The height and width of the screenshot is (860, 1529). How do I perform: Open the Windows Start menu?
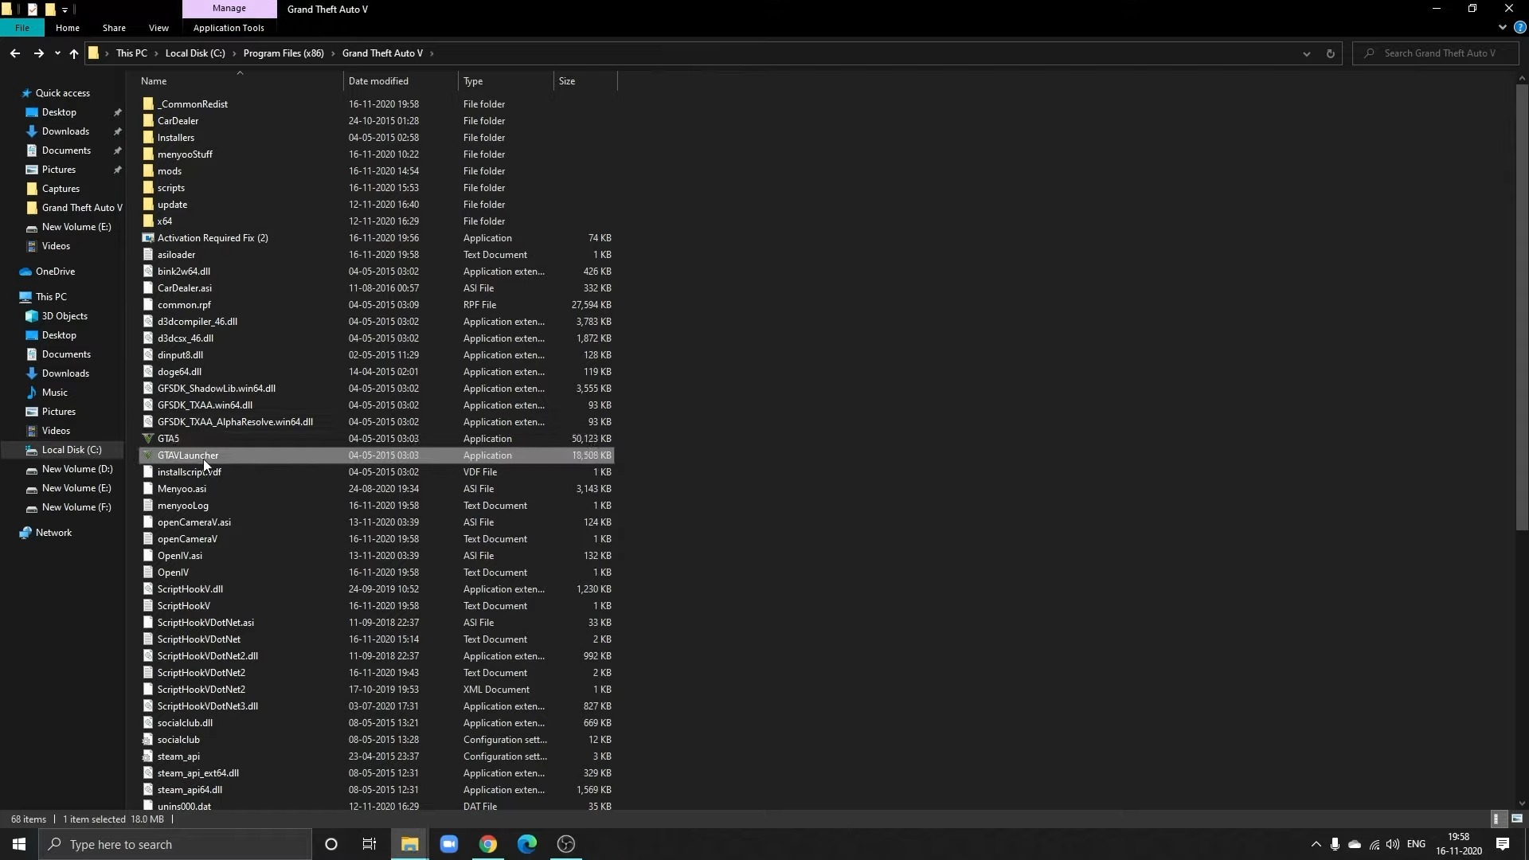pyautogui.click(x=19, y=844)
